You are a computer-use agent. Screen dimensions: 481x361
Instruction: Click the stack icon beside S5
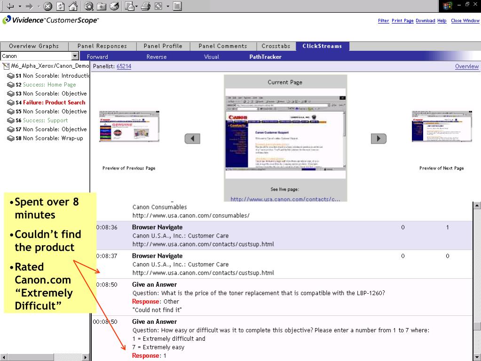tap(11, 112)
